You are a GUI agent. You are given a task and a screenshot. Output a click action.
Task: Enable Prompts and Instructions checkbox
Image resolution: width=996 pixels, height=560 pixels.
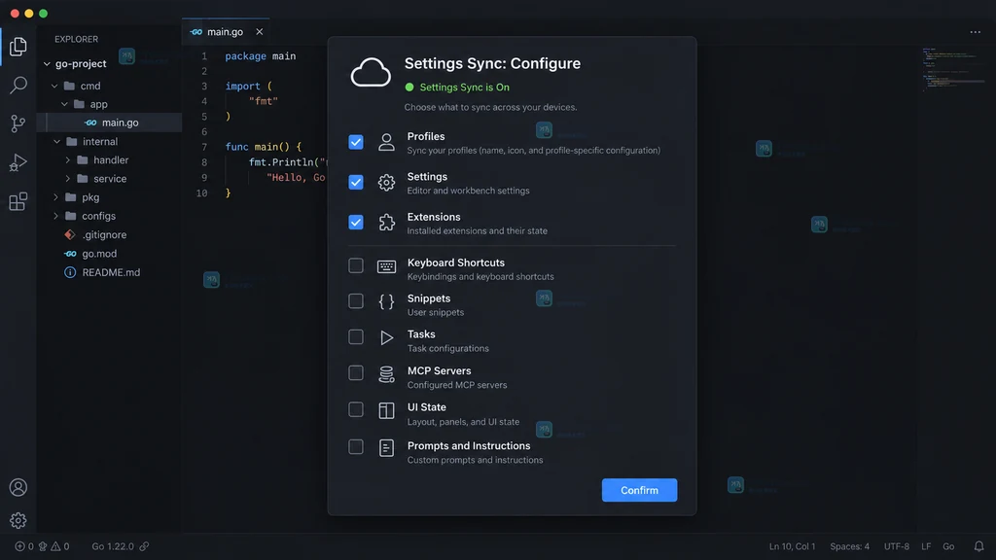356,447
